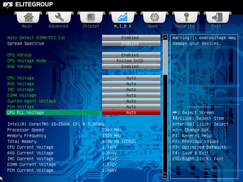Click the Processor Speed 3300 MHz value
243x182 pixels.
tap(112, 130)
